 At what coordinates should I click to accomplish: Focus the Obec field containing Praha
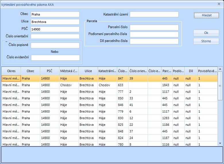click(x=55, y=14)
